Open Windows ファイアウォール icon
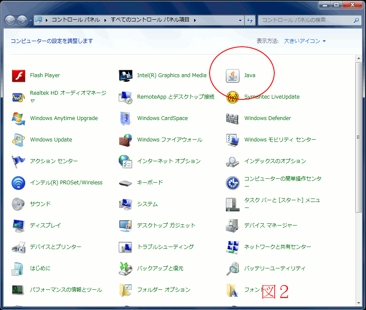Viewport: 366px width, 310px height. pos(126,140)
